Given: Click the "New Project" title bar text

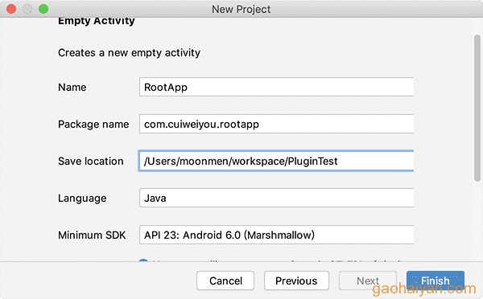Looking at the screenshot, I should (x=242, y=9).
